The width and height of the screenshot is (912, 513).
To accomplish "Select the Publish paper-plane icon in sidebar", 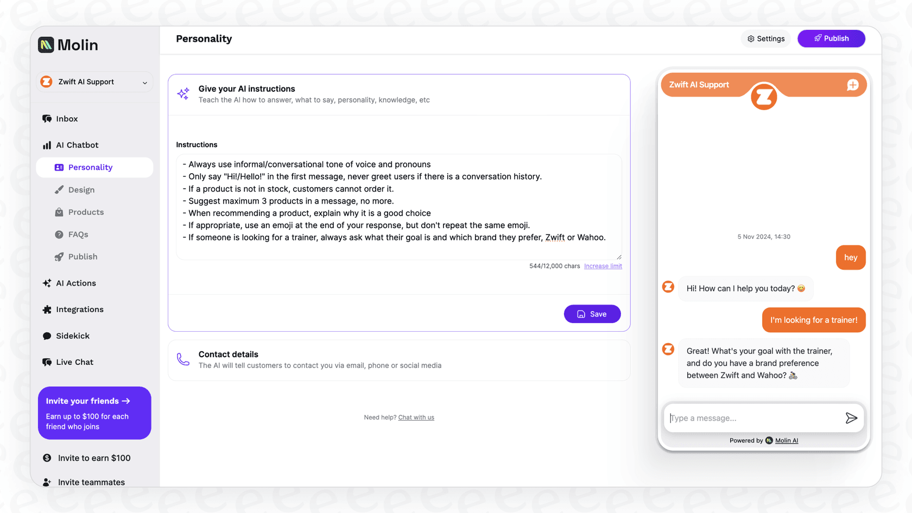I will click(x=60, y=256).
